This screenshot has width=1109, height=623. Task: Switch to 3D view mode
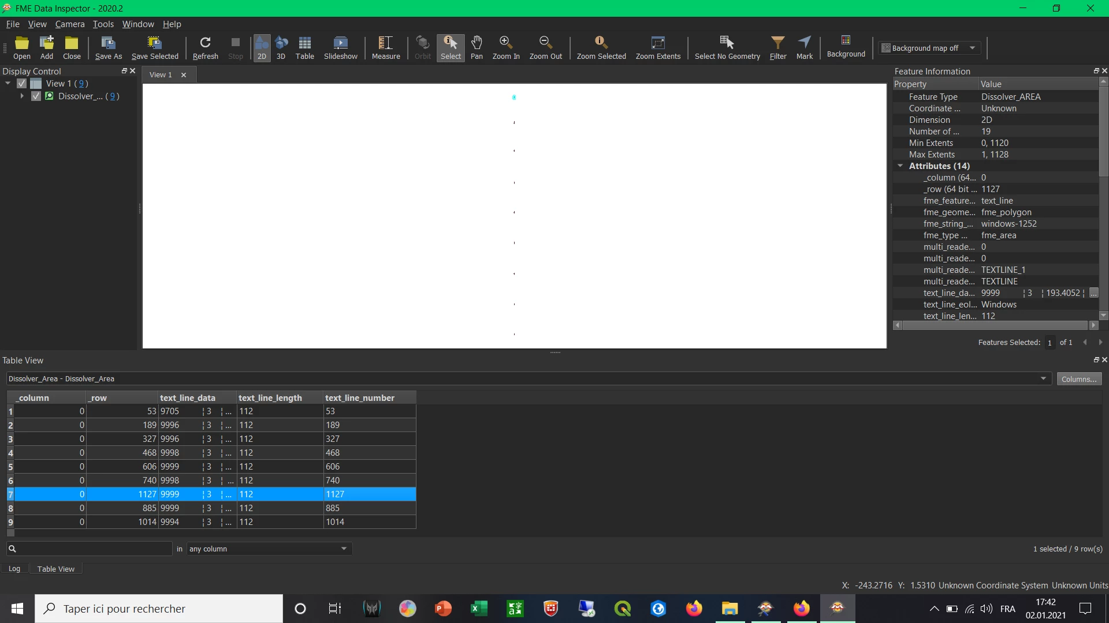pyautogui.click(x=281, y=47)
